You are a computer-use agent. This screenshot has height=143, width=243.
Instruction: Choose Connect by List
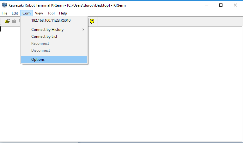coord(54,37)
